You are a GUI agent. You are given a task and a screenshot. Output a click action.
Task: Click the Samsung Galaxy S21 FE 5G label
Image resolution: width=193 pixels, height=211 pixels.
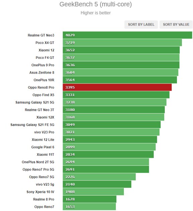(32, 125)
